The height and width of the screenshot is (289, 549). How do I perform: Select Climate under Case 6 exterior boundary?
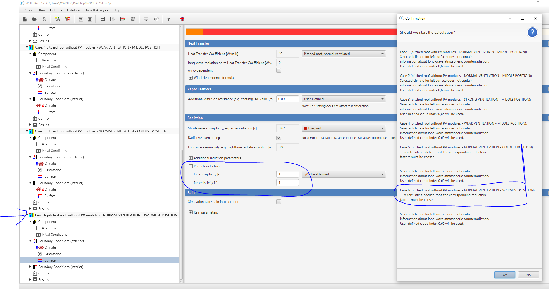50,247
